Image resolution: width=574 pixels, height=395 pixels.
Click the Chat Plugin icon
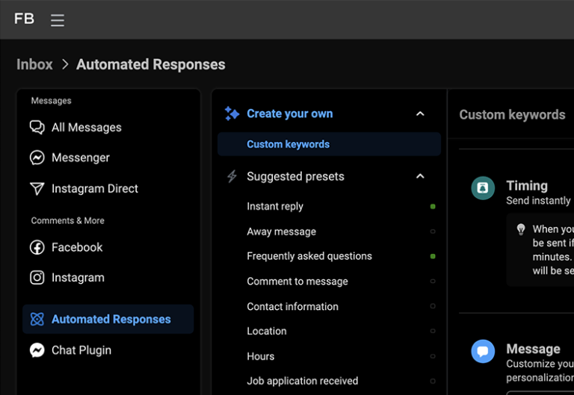(x=37, y=350)
